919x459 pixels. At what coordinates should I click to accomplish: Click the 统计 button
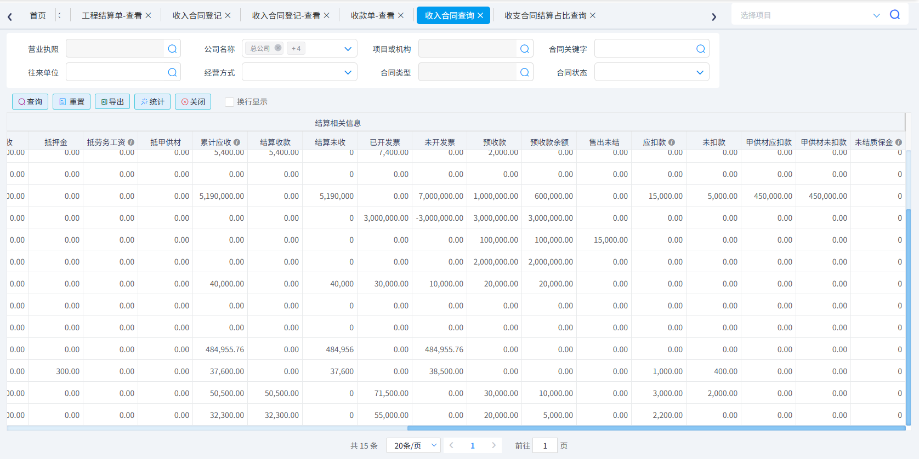tap(152, 102)
